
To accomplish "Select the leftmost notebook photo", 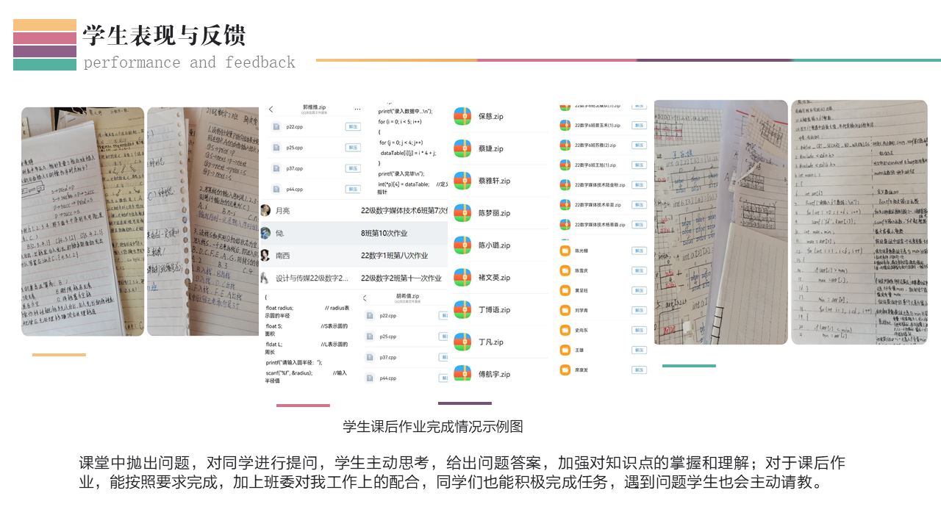I will (x=82, y=221).
